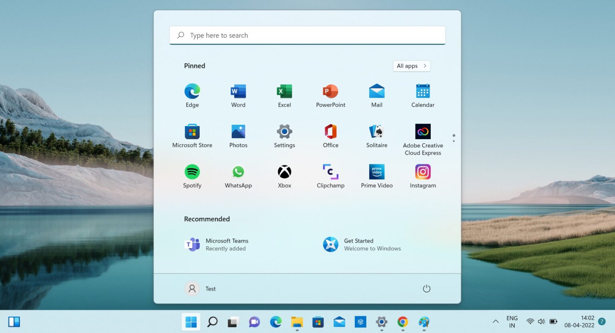Launch PowerPoint from pinned apps

(330, 96)
